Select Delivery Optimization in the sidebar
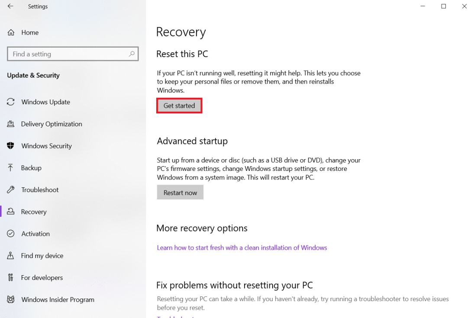 pos(51,124)
